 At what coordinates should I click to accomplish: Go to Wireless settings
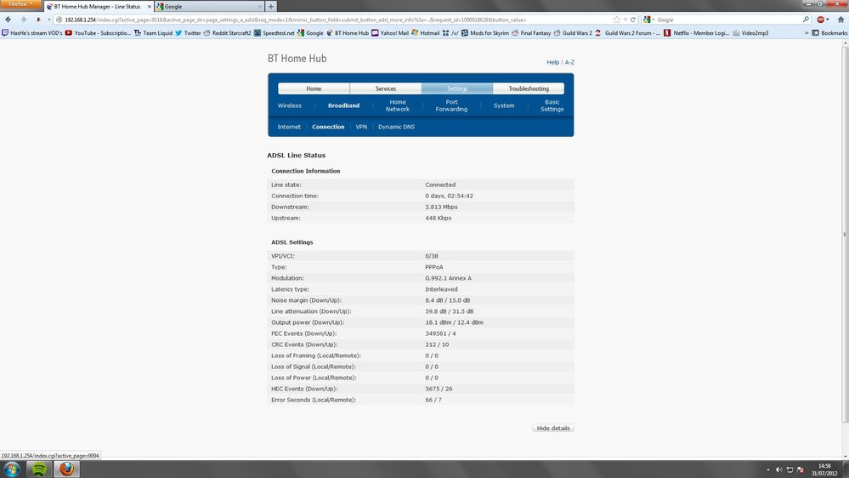(290, 105)
